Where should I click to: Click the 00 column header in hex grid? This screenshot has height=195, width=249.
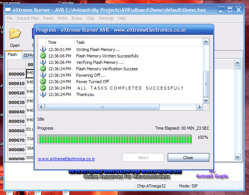[x=30, y=65]
